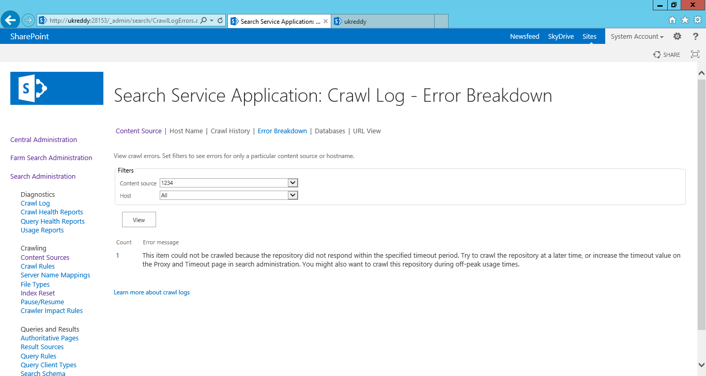
Task: Open the SkyDrive link
Action: point(561,36)
